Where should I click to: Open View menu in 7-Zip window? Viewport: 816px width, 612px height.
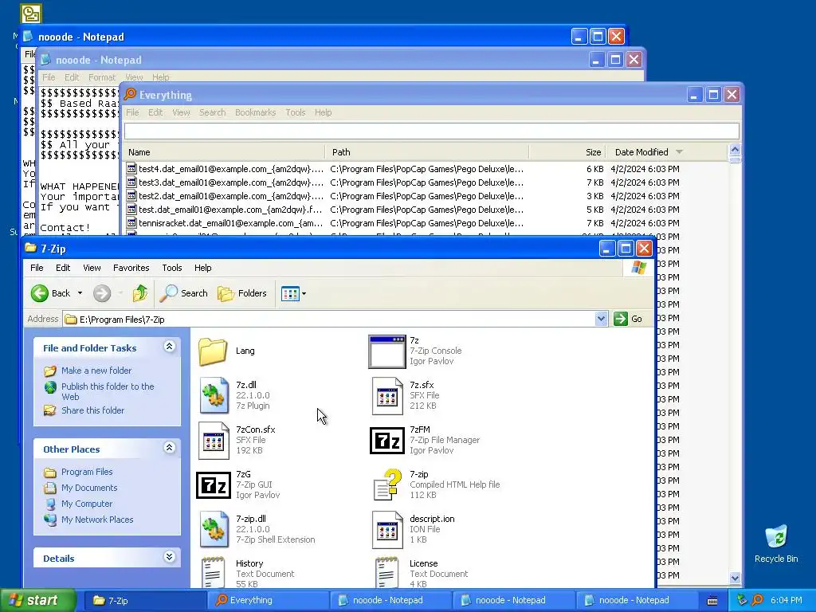click(x=92, y=268)
